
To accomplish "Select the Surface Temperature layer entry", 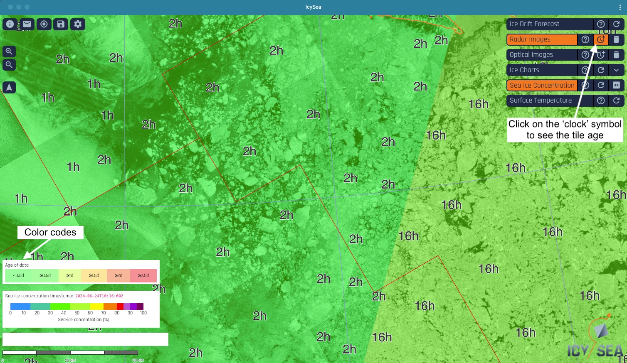I will click(542, 100).
